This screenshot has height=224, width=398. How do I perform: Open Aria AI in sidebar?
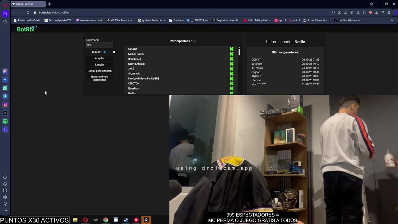[x=5, y=71]
